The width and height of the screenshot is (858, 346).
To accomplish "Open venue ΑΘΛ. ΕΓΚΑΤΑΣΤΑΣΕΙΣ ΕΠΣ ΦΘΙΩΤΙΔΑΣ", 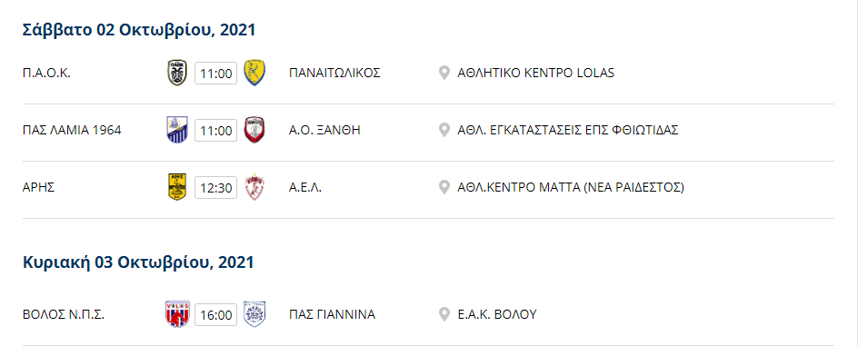I will coord(568,131).
